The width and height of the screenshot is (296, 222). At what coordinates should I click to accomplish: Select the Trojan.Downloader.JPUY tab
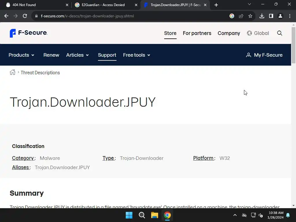(175, 5)
